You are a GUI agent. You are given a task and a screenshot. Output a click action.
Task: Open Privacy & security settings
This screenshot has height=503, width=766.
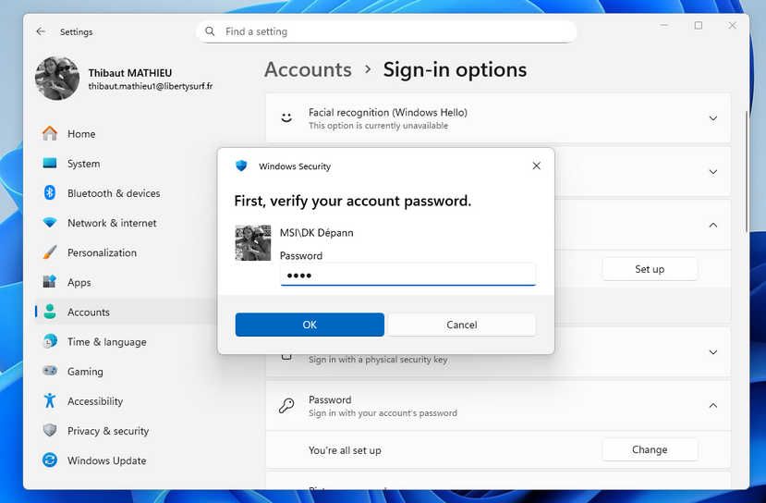point(126,431)
